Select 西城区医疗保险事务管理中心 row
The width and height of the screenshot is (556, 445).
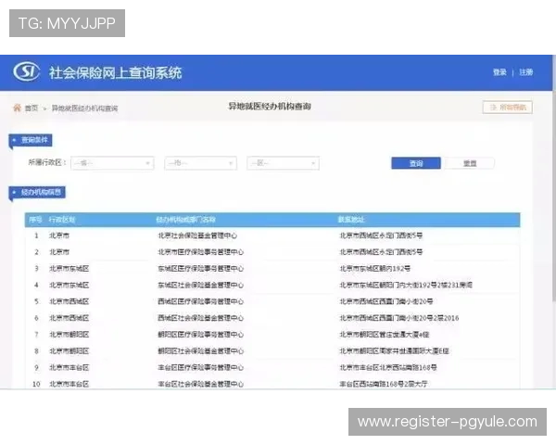[x=272, y=301]
